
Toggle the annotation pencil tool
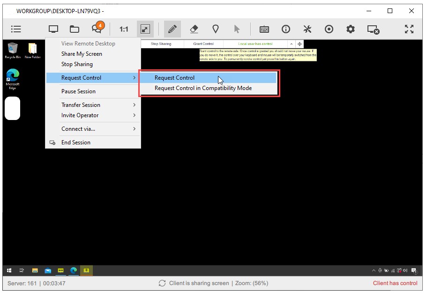click(172, 29)
